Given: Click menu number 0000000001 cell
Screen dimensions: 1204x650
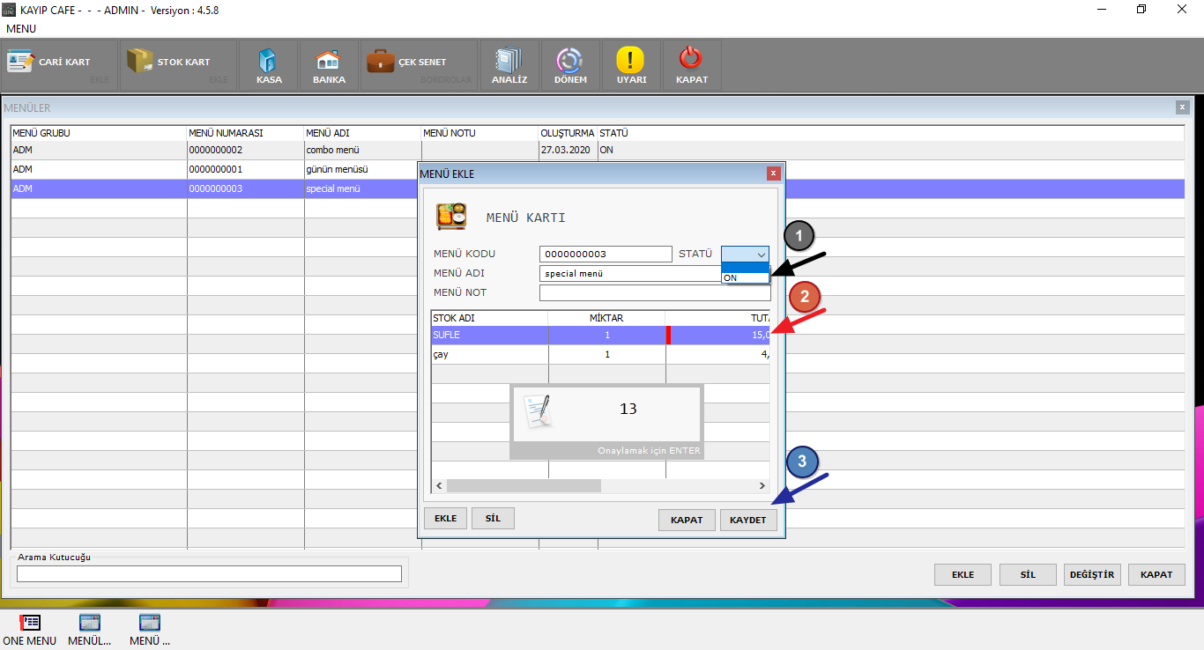Looking at the screenshot, I should click(x=246, y=169).
